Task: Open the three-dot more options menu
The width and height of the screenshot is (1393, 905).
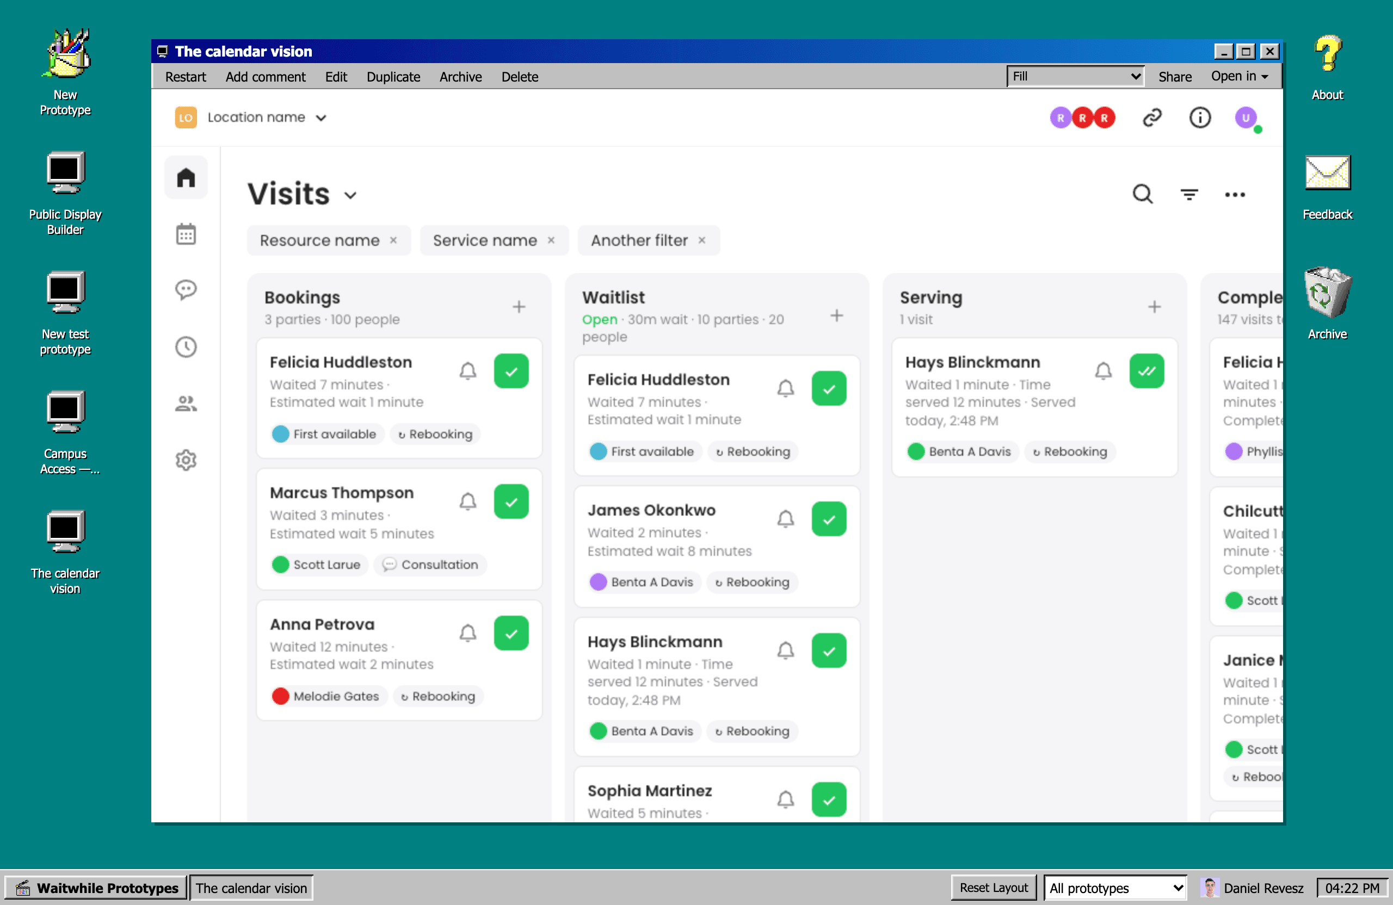Action: [1235, 194]
